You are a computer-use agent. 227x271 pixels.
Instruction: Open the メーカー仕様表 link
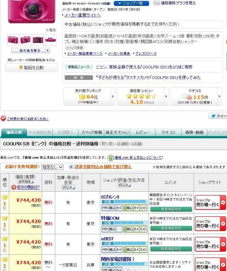[x=119, y=53]
